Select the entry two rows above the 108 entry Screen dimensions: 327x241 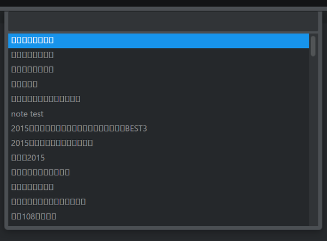pyautogui.click(x=159, y=187)
